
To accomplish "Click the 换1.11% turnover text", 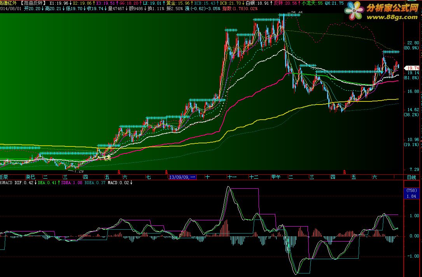I will pyautogui.click(x=156, y=9).
